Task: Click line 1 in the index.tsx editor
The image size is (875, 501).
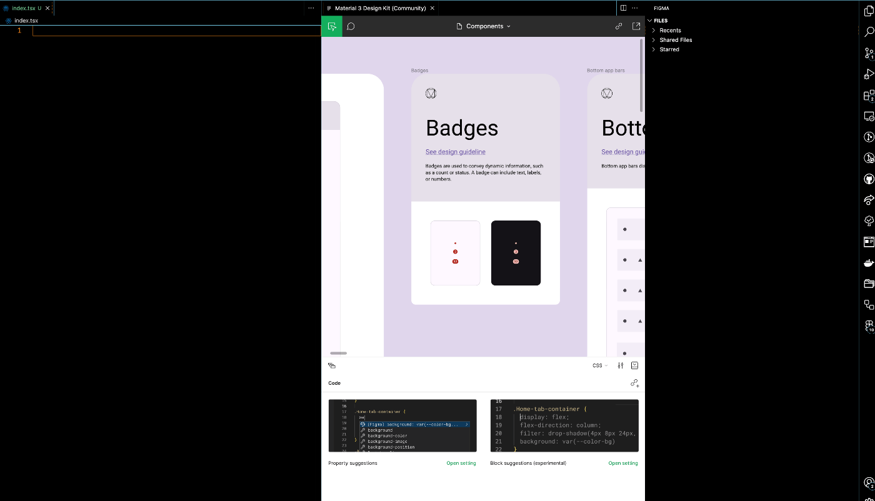Action: point(177,31)
